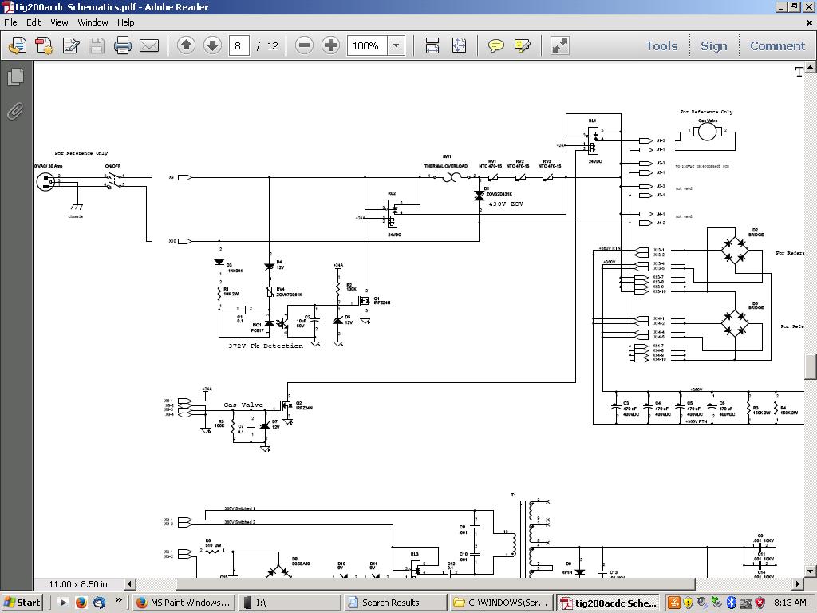Show the Page Thumbnails panel icon
Image resolution: width=817 pixels, height=613 pixels.
(x=16, y=77)
